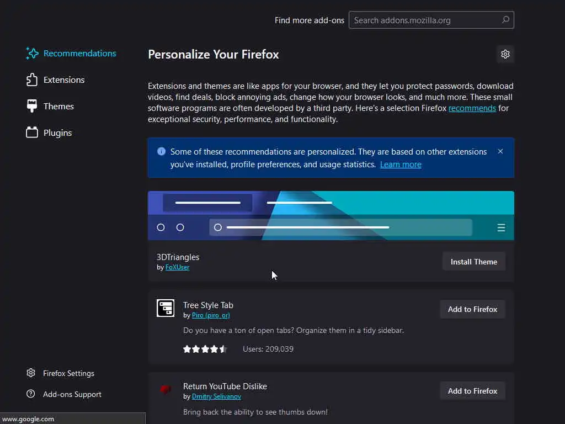Dismiss the personalized recommendations banner

[x=500, y=151]
